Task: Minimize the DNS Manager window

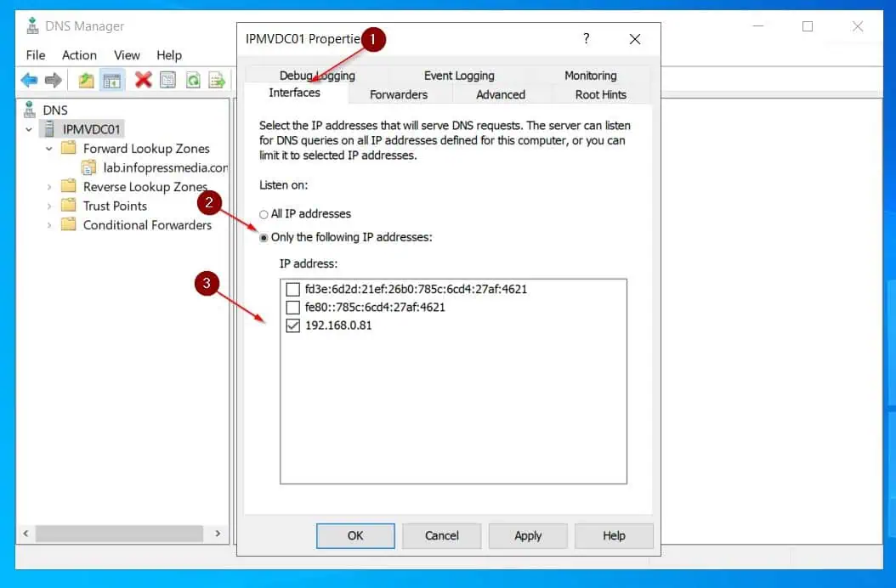Action: coord(758,26)
